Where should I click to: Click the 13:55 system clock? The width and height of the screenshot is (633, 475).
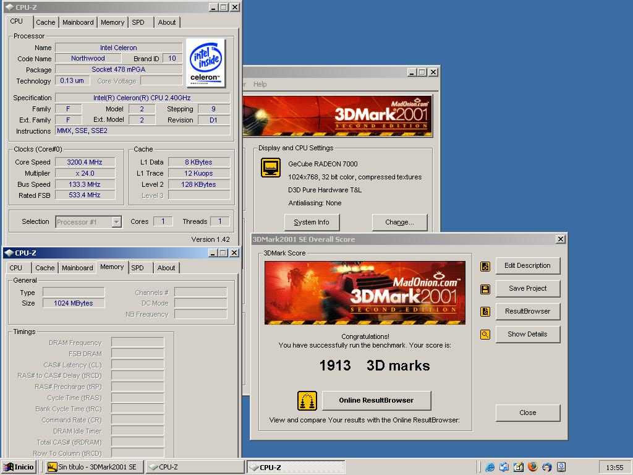point(614,468)
